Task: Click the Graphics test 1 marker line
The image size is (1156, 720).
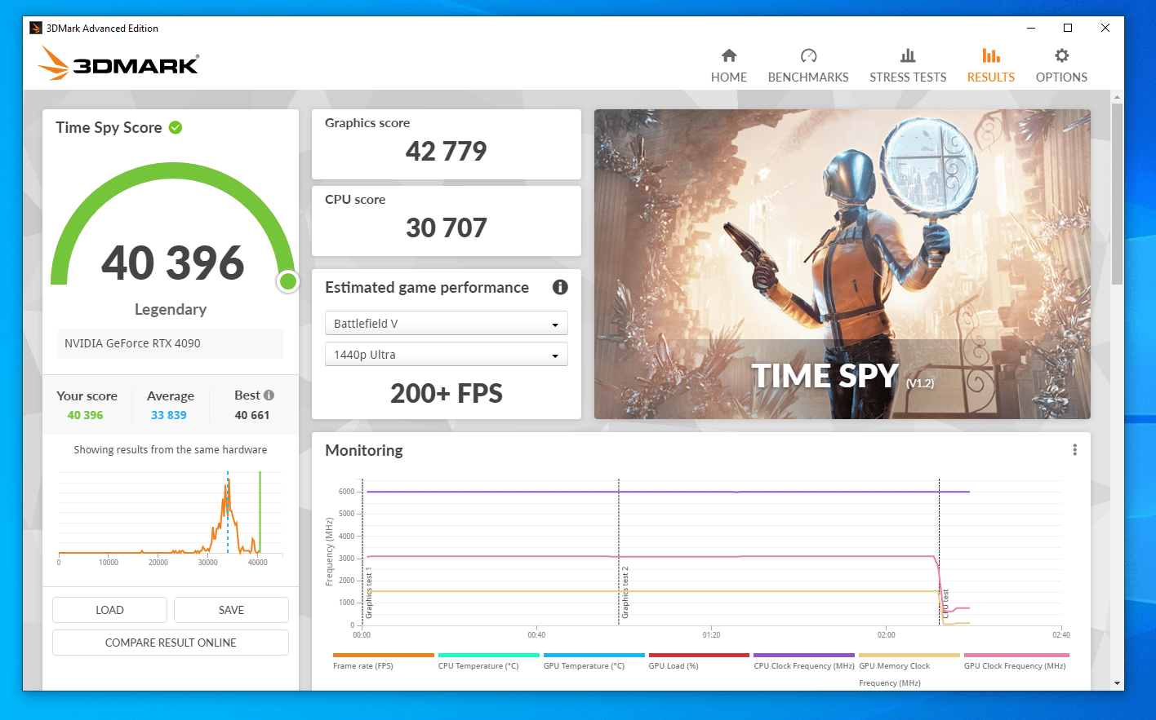Action: click(362, 552)
